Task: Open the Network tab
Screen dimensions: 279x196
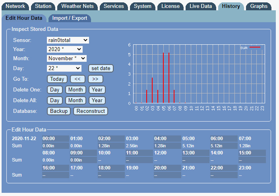Action: (15, 6)
